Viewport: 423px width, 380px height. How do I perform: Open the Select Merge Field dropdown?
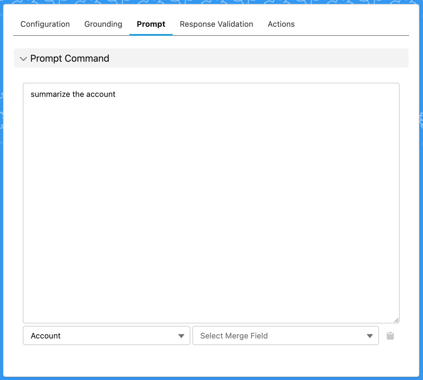tap(285, 336)
